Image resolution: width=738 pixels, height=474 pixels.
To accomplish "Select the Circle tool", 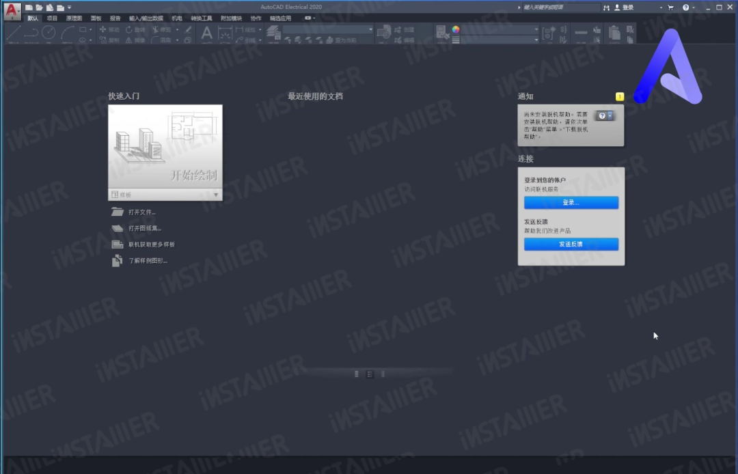I will tap(49, 33).
